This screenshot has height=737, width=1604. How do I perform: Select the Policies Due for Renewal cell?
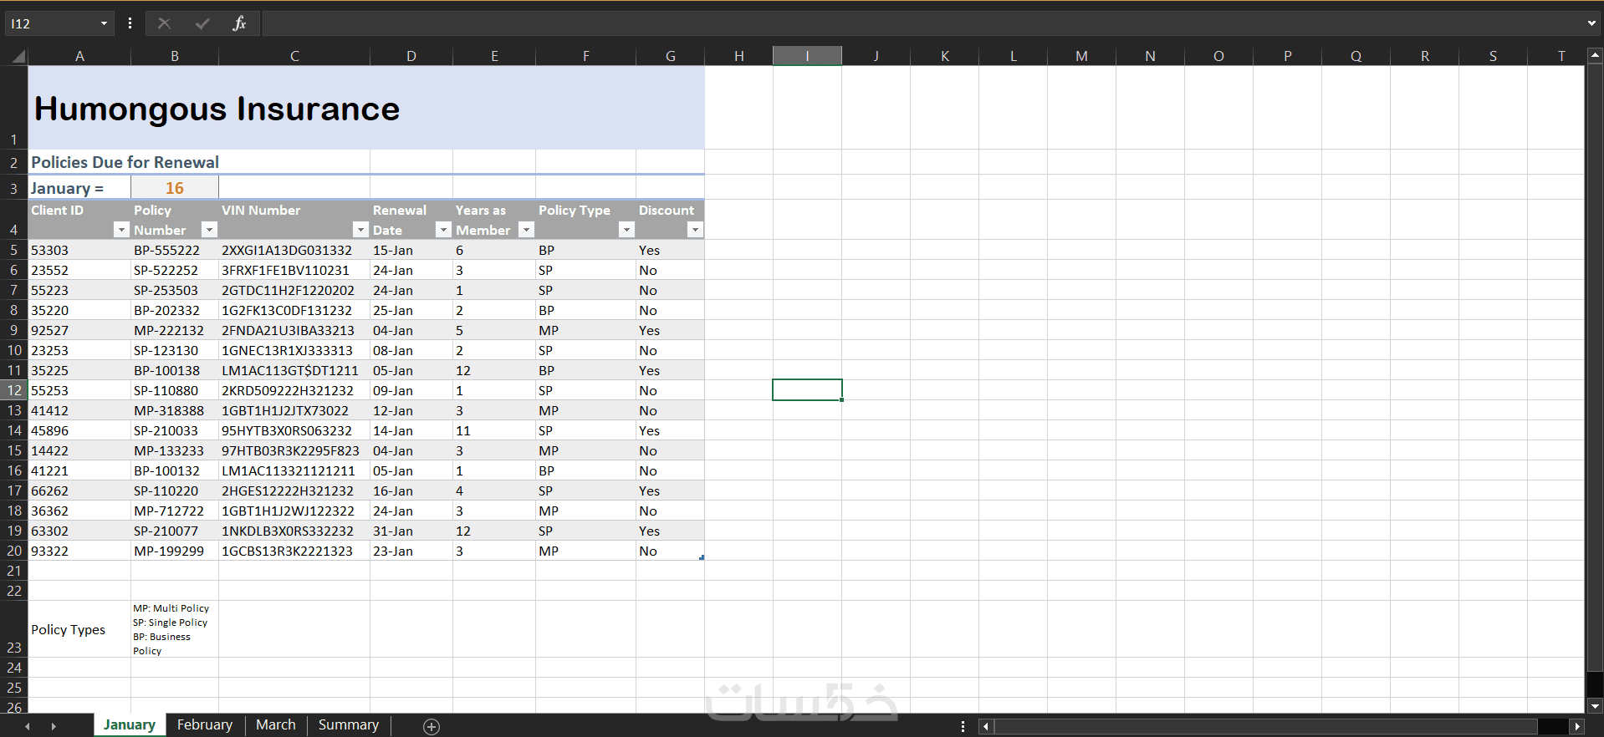point(199,162)
